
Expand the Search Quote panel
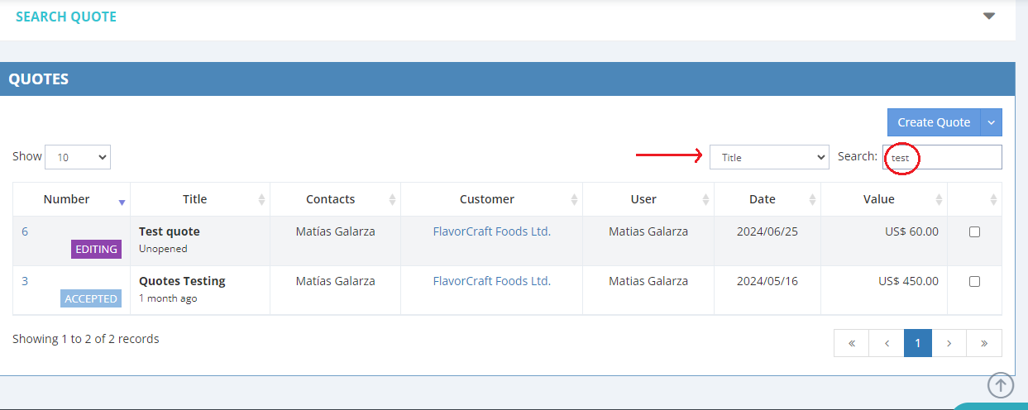(988, 17)
